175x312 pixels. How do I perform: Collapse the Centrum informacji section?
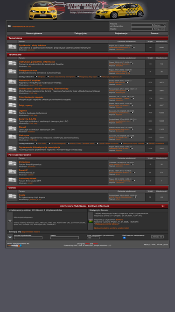[163, 206]
